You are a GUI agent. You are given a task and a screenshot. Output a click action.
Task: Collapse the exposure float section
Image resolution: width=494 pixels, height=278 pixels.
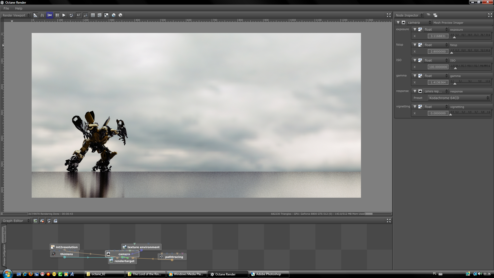[414, 29]
